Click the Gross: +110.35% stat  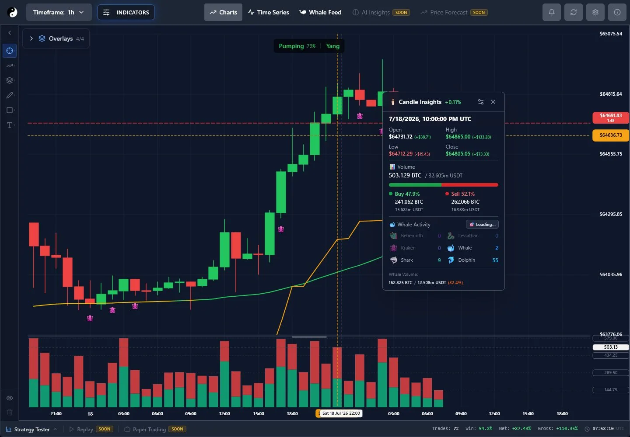[558, 429]
